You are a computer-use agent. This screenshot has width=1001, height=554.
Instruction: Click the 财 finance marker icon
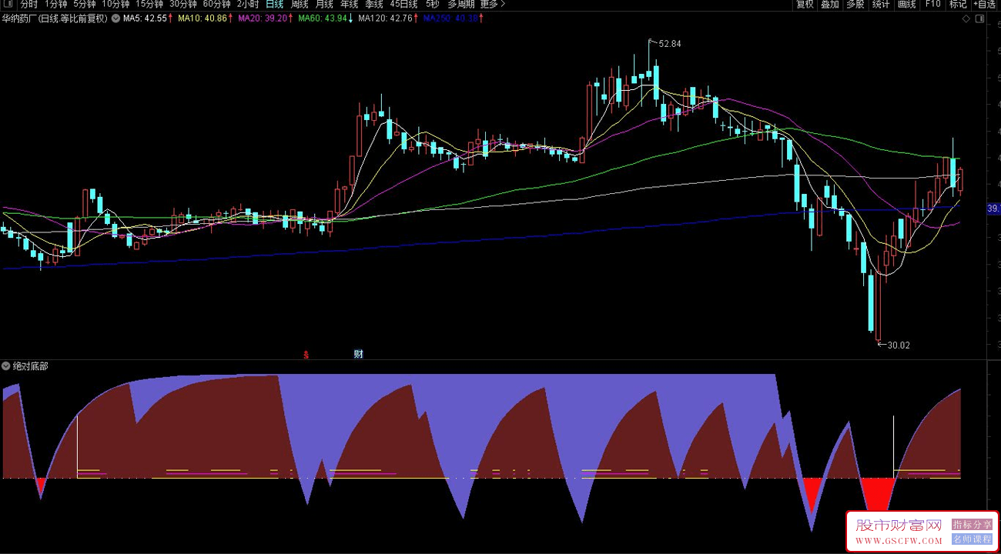point(358,354)
